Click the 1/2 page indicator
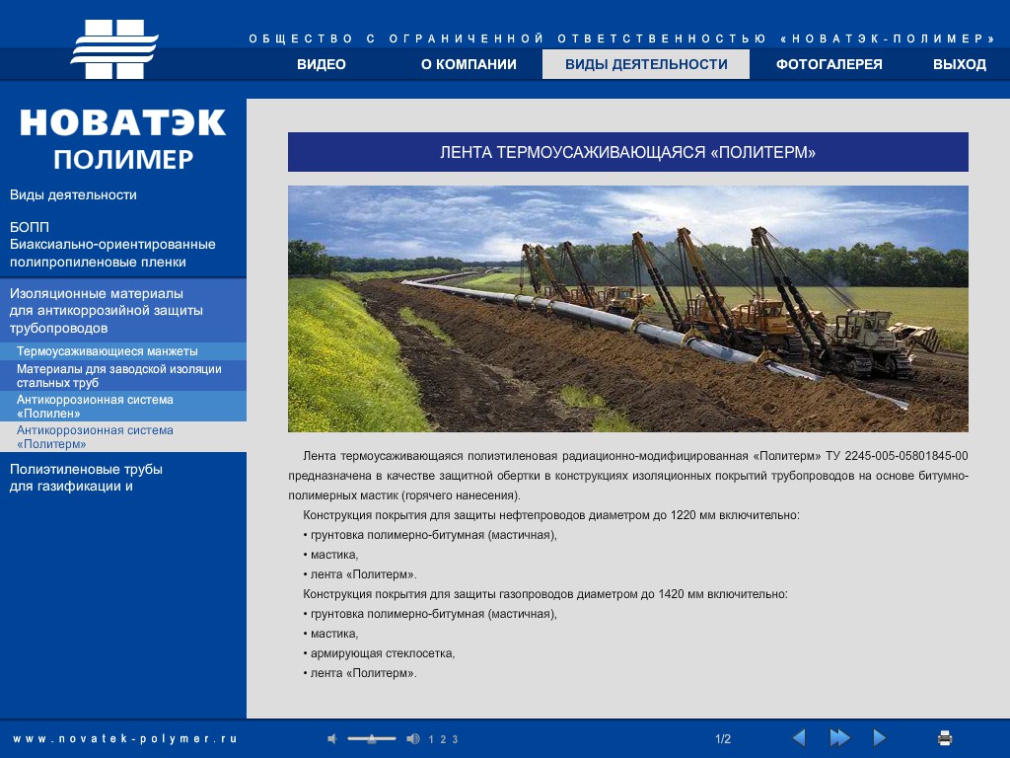Viewport: 1010px width, 758px height. pos(723,738)
